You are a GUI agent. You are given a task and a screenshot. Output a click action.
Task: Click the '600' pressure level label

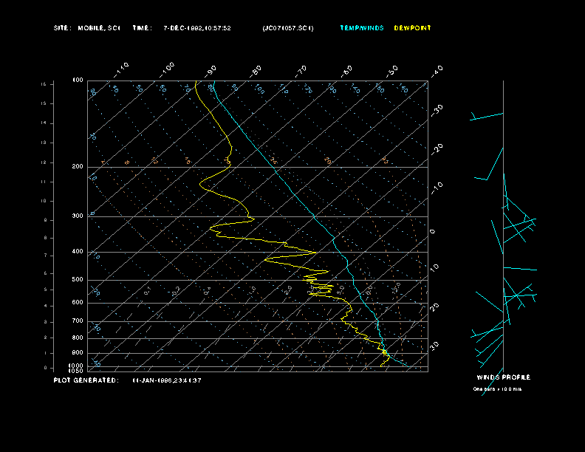(78, 303)
